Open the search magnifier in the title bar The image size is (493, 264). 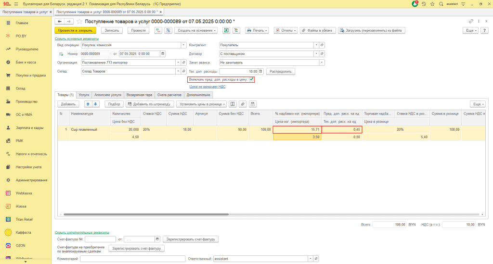pyautogui.click(x=441, y=4)
